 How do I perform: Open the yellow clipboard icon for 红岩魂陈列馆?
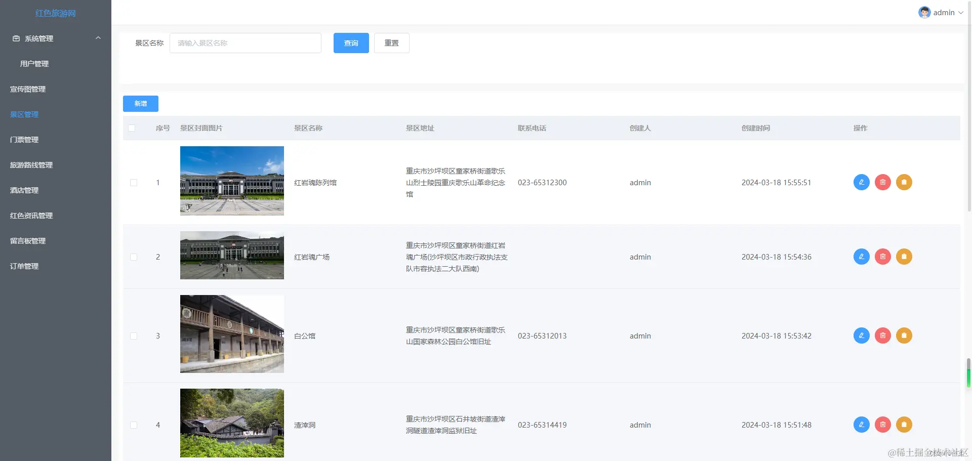tap(904, 182)
